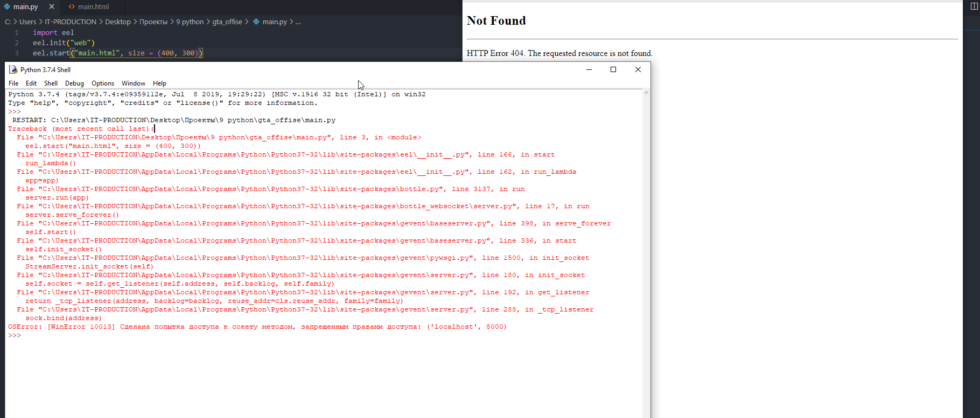Open the Window menu in Python Shell
The width and height of the screenshot is (980, 418).
pyautogui.click(x=134, y=83)
